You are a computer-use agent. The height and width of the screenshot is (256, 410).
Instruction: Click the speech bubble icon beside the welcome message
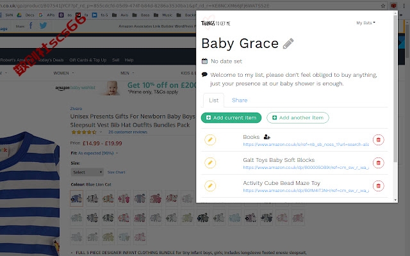204,75
